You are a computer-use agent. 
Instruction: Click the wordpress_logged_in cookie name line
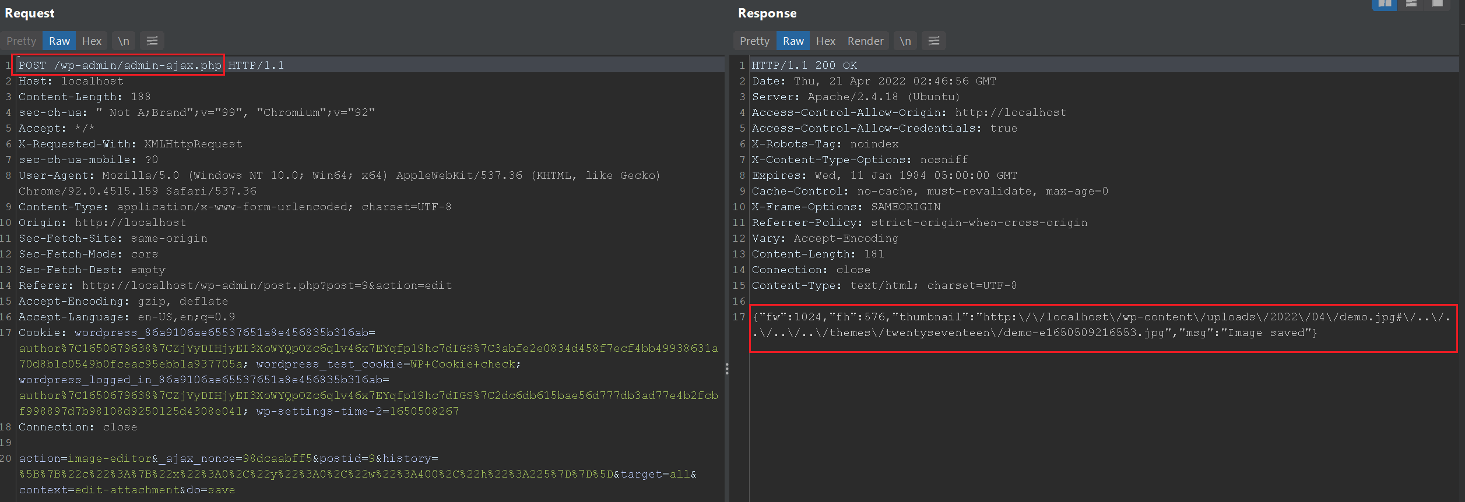pos(203,380)
